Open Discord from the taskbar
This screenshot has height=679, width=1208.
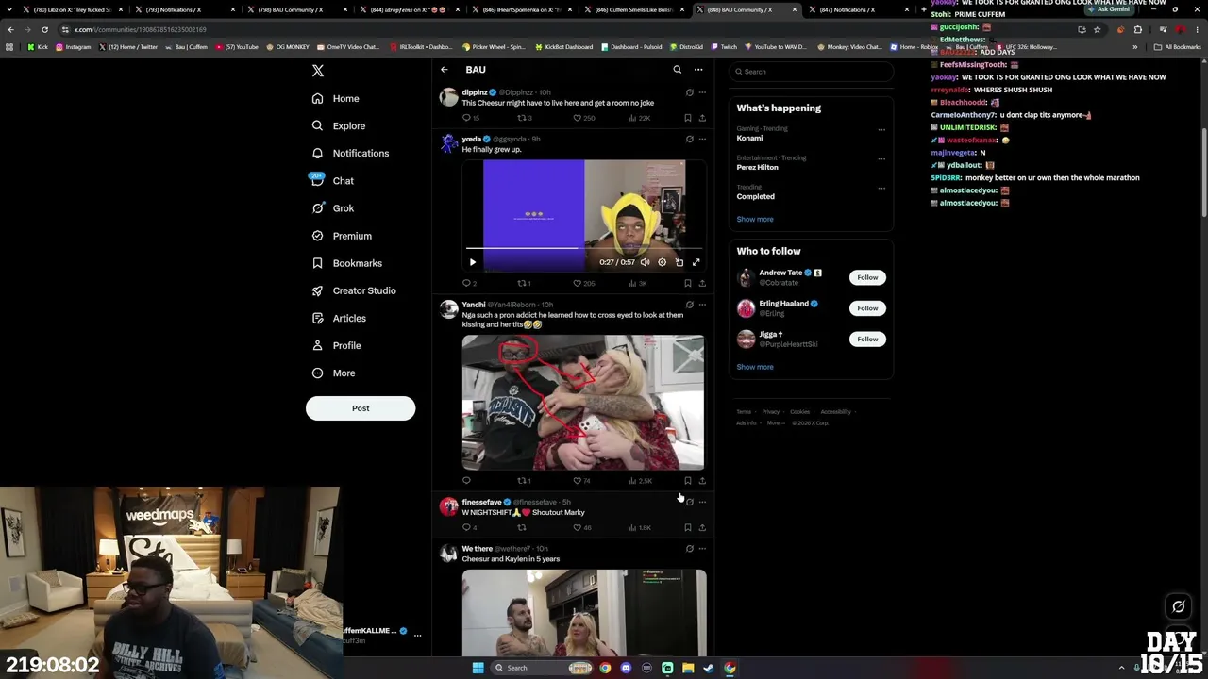pyautogui.click(x=626, y=668)
